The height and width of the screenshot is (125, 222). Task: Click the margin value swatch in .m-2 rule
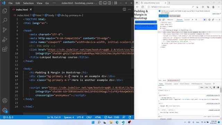click(167, 106)
